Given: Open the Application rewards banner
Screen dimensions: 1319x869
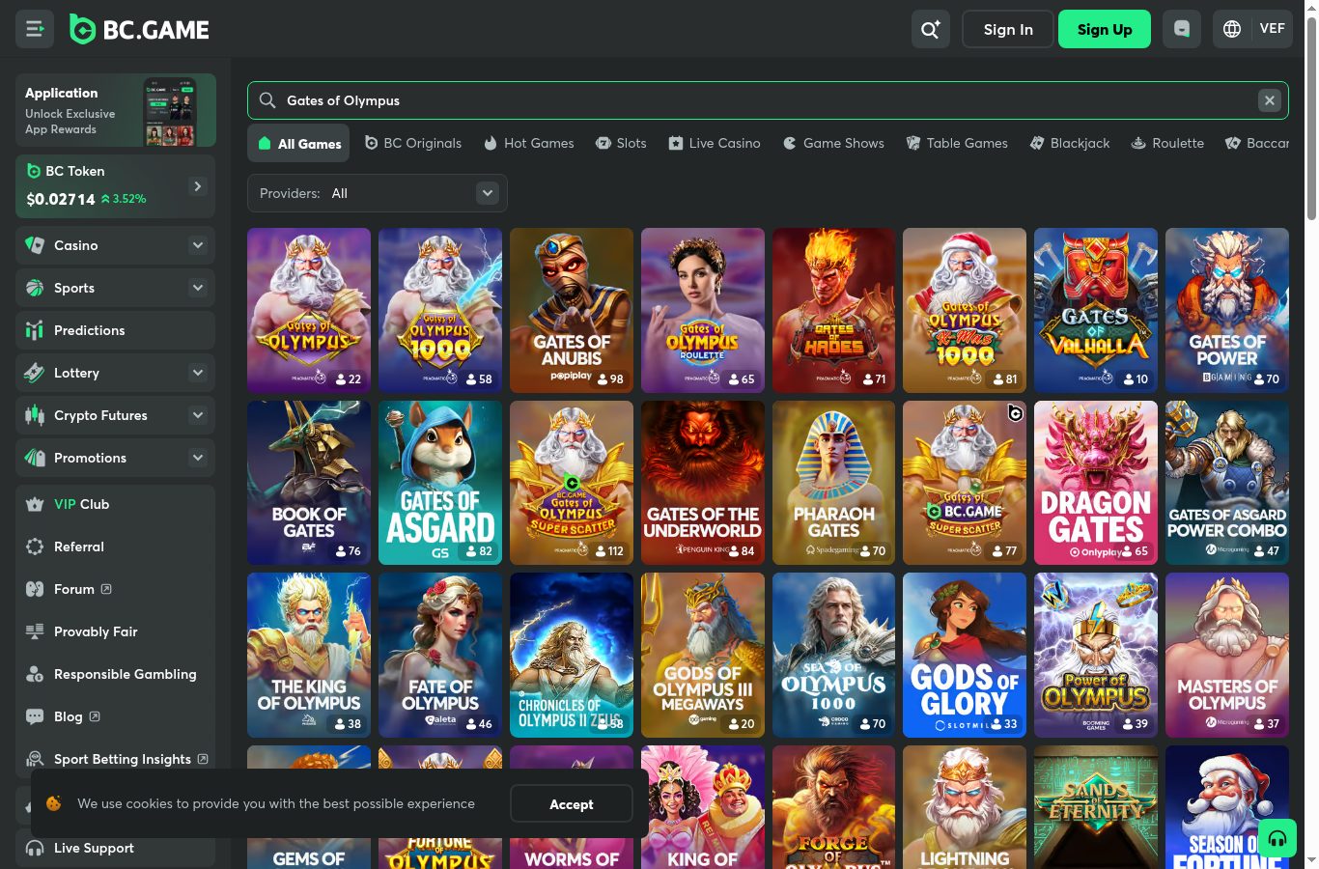Looking at the screenshot, I should tap(116, 110).
